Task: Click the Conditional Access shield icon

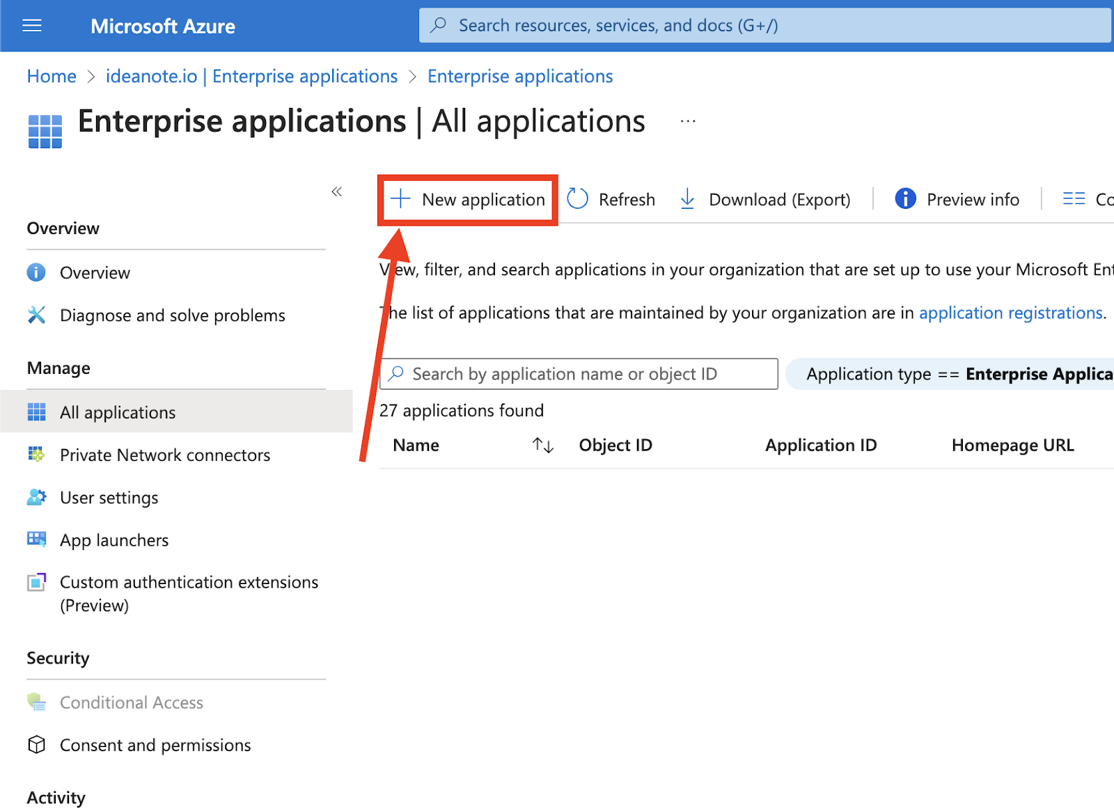Action: click(36, 702)
